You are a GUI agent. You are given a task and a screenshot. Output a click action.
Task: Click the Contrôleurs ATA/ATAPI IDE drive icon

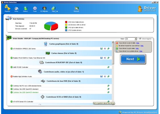[41, 62]
